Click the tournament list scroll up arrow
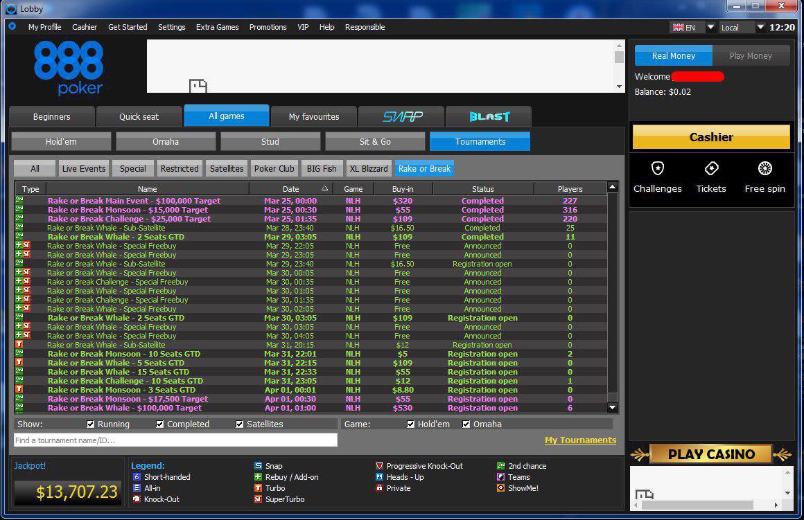Screen dimensions: 804x520 pos(612,187)
